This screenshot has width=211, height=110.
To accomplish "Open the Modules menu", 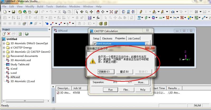I will pos(75,6).
